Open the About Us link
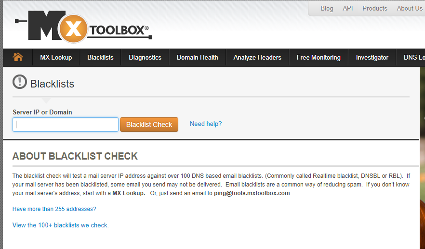Viewport: 425px width, 249px height. (410, 8)
